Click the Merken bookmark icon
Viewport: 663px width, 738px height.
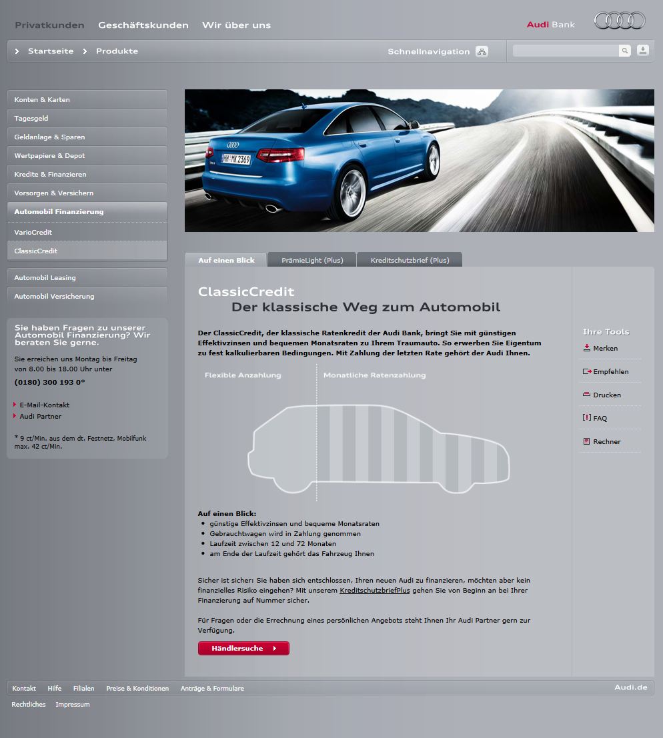pos(587,348)
